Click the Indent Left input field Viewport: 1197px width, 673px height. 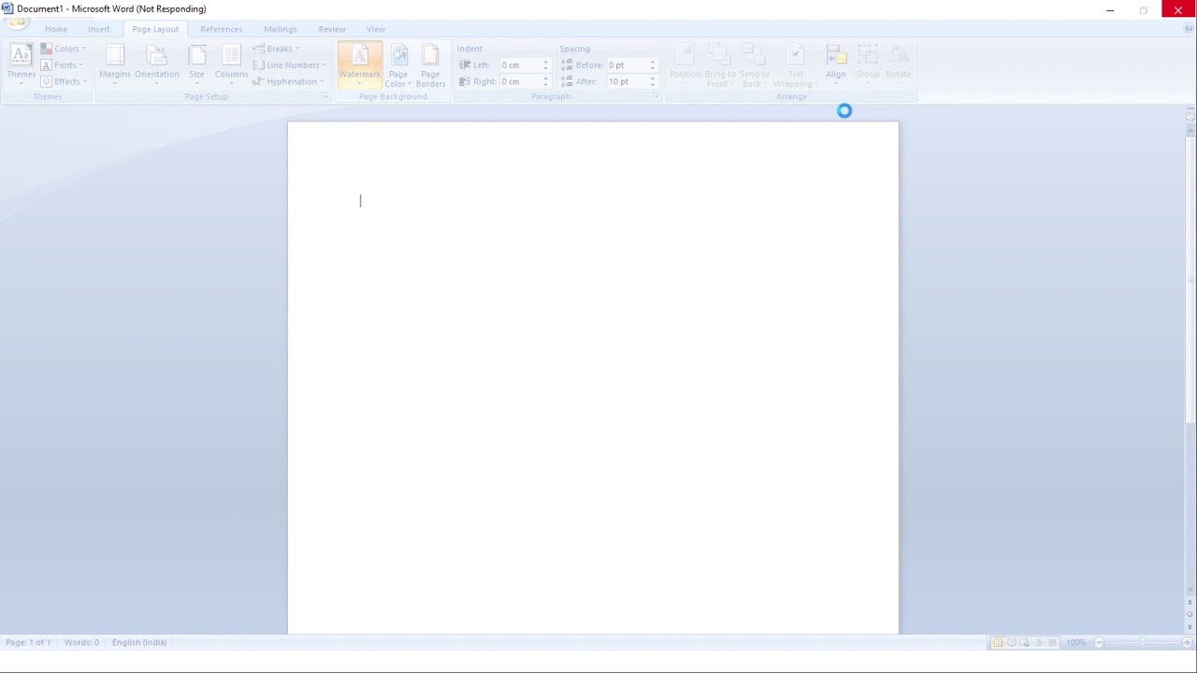[520, 65]
